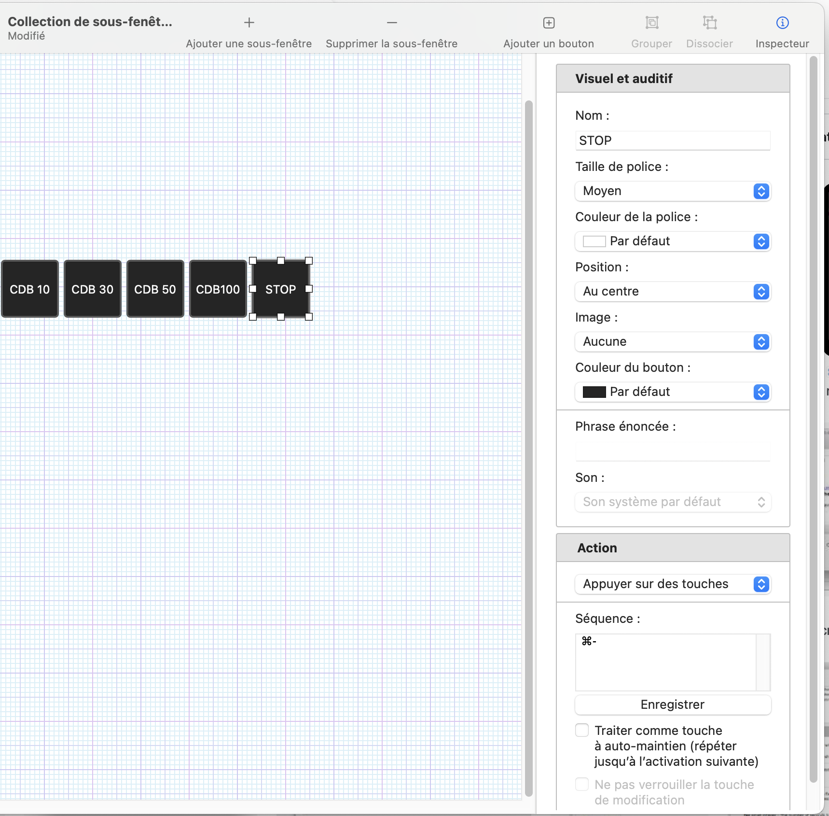
Task: Toggle the Inspecteur info icon
Action: pyautogui.click(x=782, y=23)
